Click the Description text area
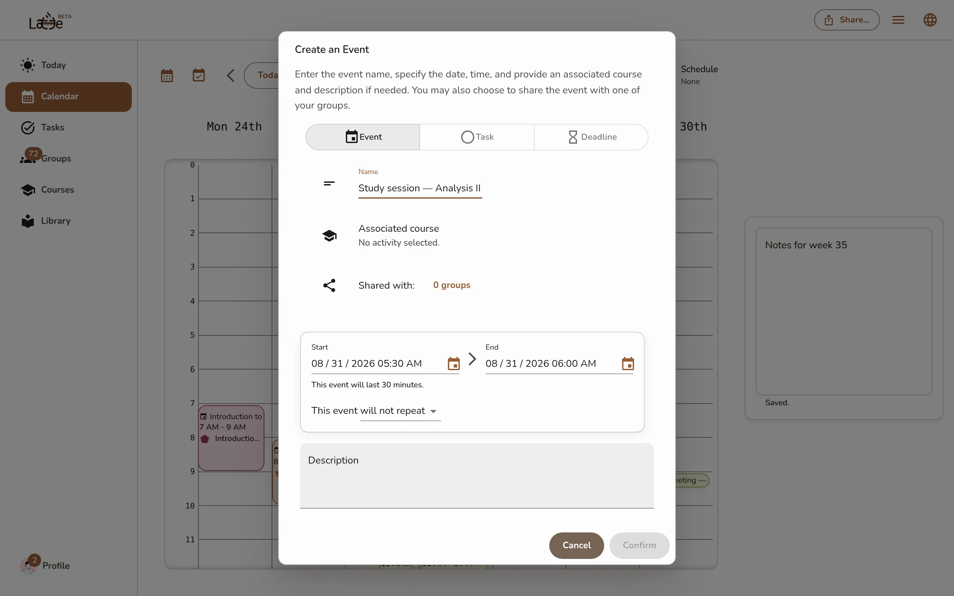This screenshot has width=954, height=596. [x=477, y=476]
